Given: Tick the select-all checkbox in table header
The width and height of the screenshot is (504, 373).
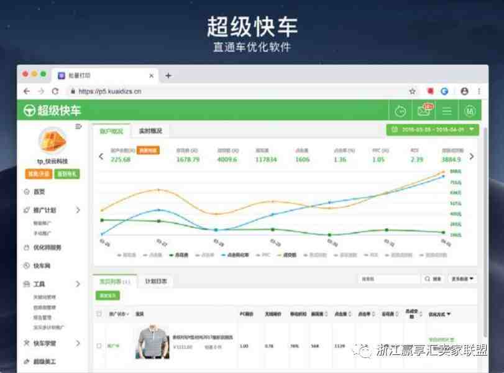Looking at the screenshot, I should [99, 314].
